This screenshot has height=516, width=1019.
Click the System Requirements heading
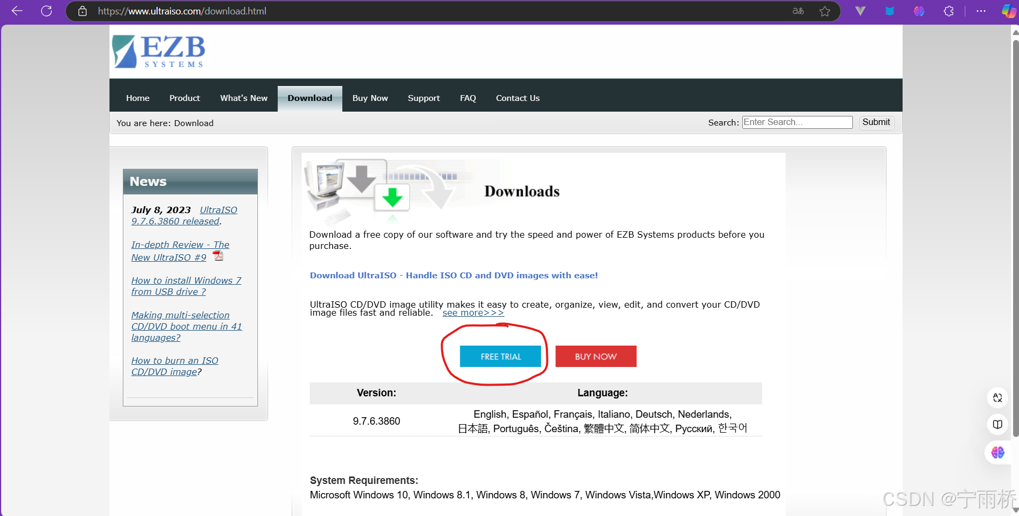tap(364, 480)
